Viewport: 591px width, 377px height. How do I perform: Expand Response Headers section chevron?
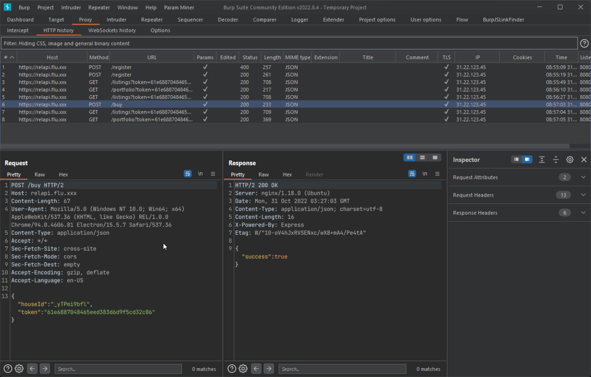(583, 213)
